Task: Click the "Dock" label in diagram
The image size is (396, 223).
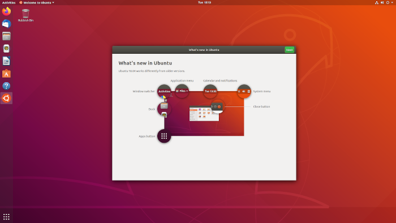Action: (x=152, y=109)
